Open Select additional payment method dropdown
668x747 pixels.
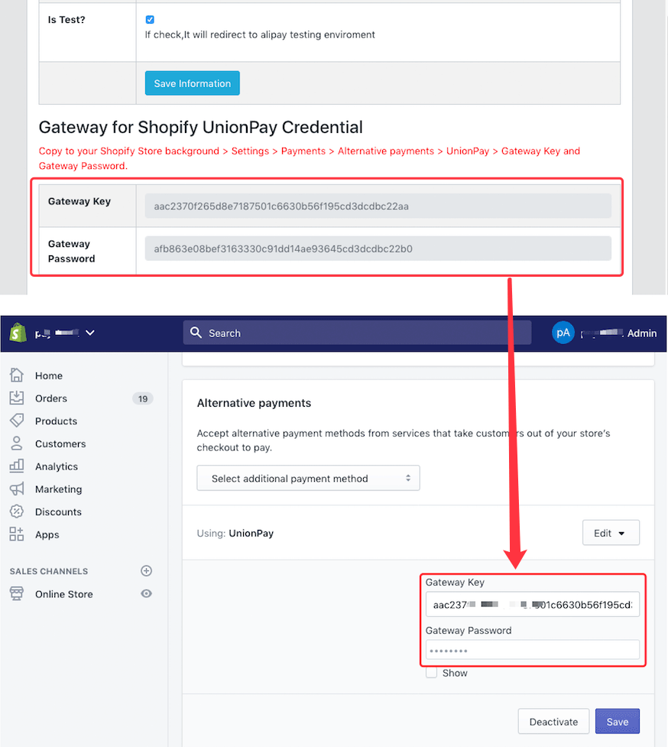coord(308,479)
